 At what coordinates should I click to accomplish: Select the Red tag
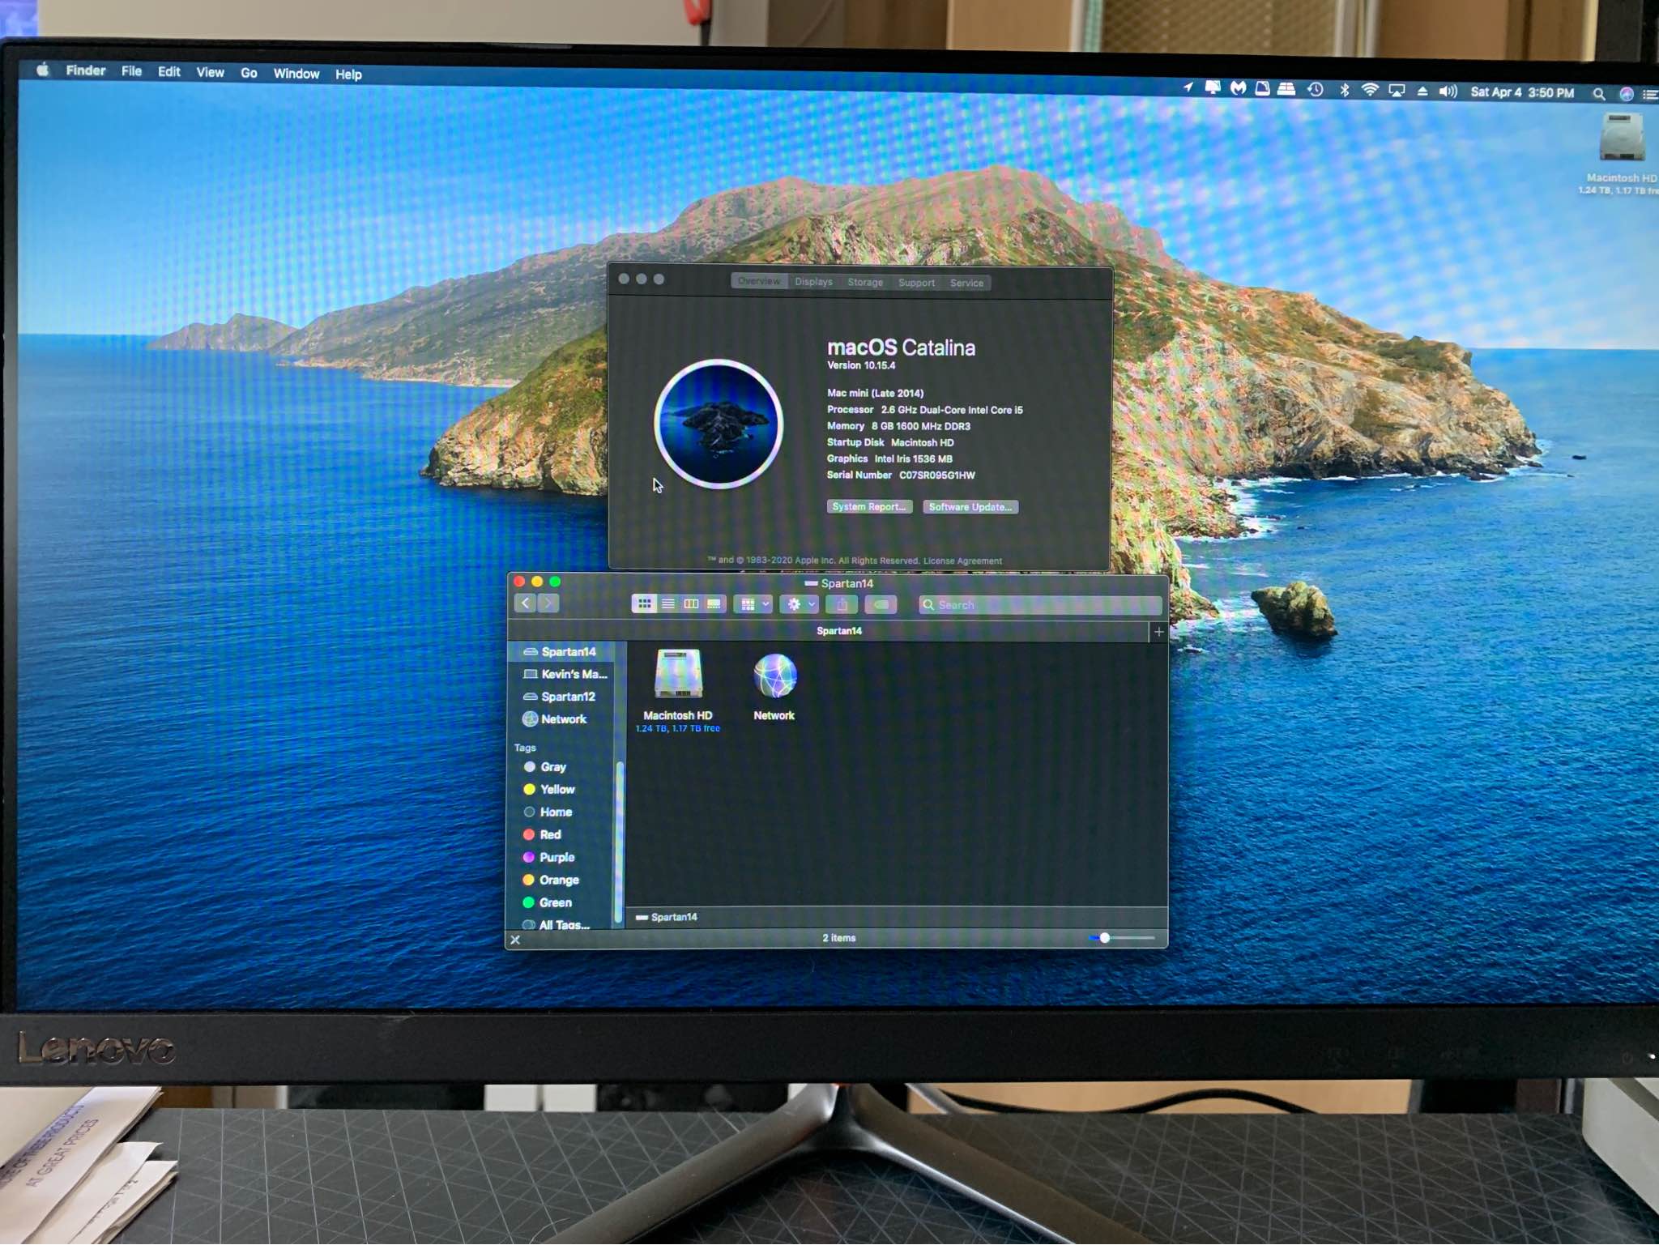542,835
